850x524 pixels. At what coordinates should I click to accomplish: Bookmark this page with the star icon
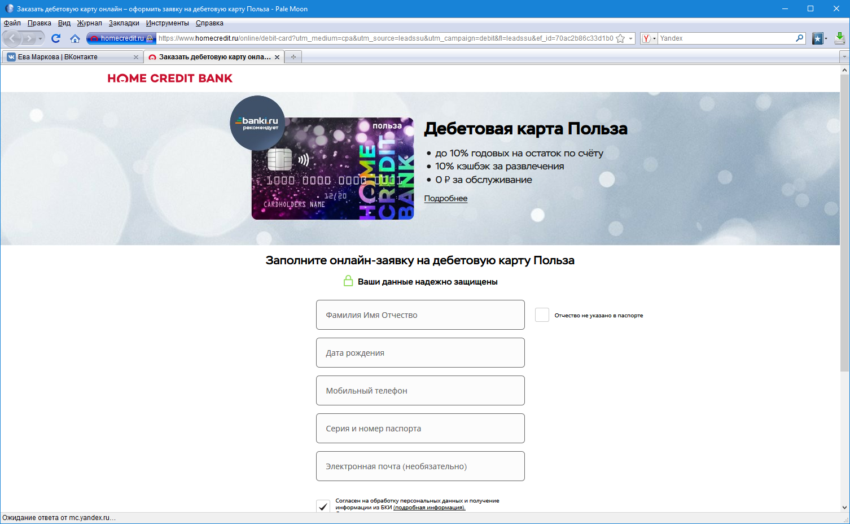click(x=620, y=38)
